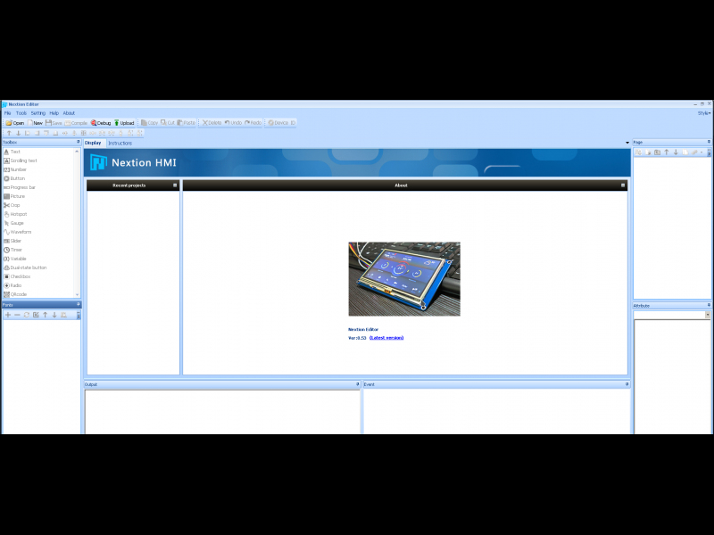The image size is (714, 535).
Task: Upload the project to the device
Action: click(124, 123)
